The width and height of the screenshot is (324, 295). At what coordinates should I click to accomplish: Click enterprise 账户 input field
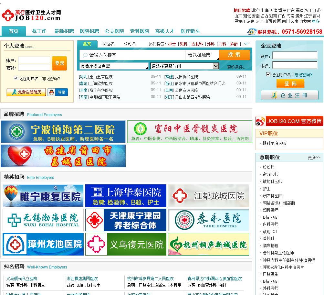point(295,55)
